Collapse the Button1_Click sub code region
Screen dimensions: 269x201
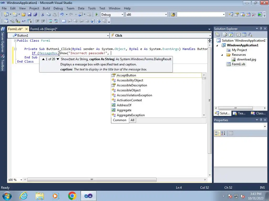coord(15,49)
